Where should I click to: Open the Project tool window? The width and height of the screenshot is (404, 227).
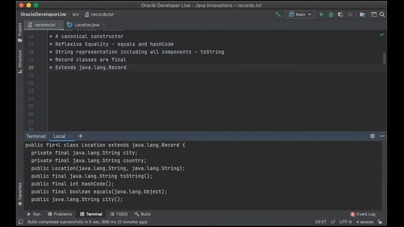click(20, 32)
